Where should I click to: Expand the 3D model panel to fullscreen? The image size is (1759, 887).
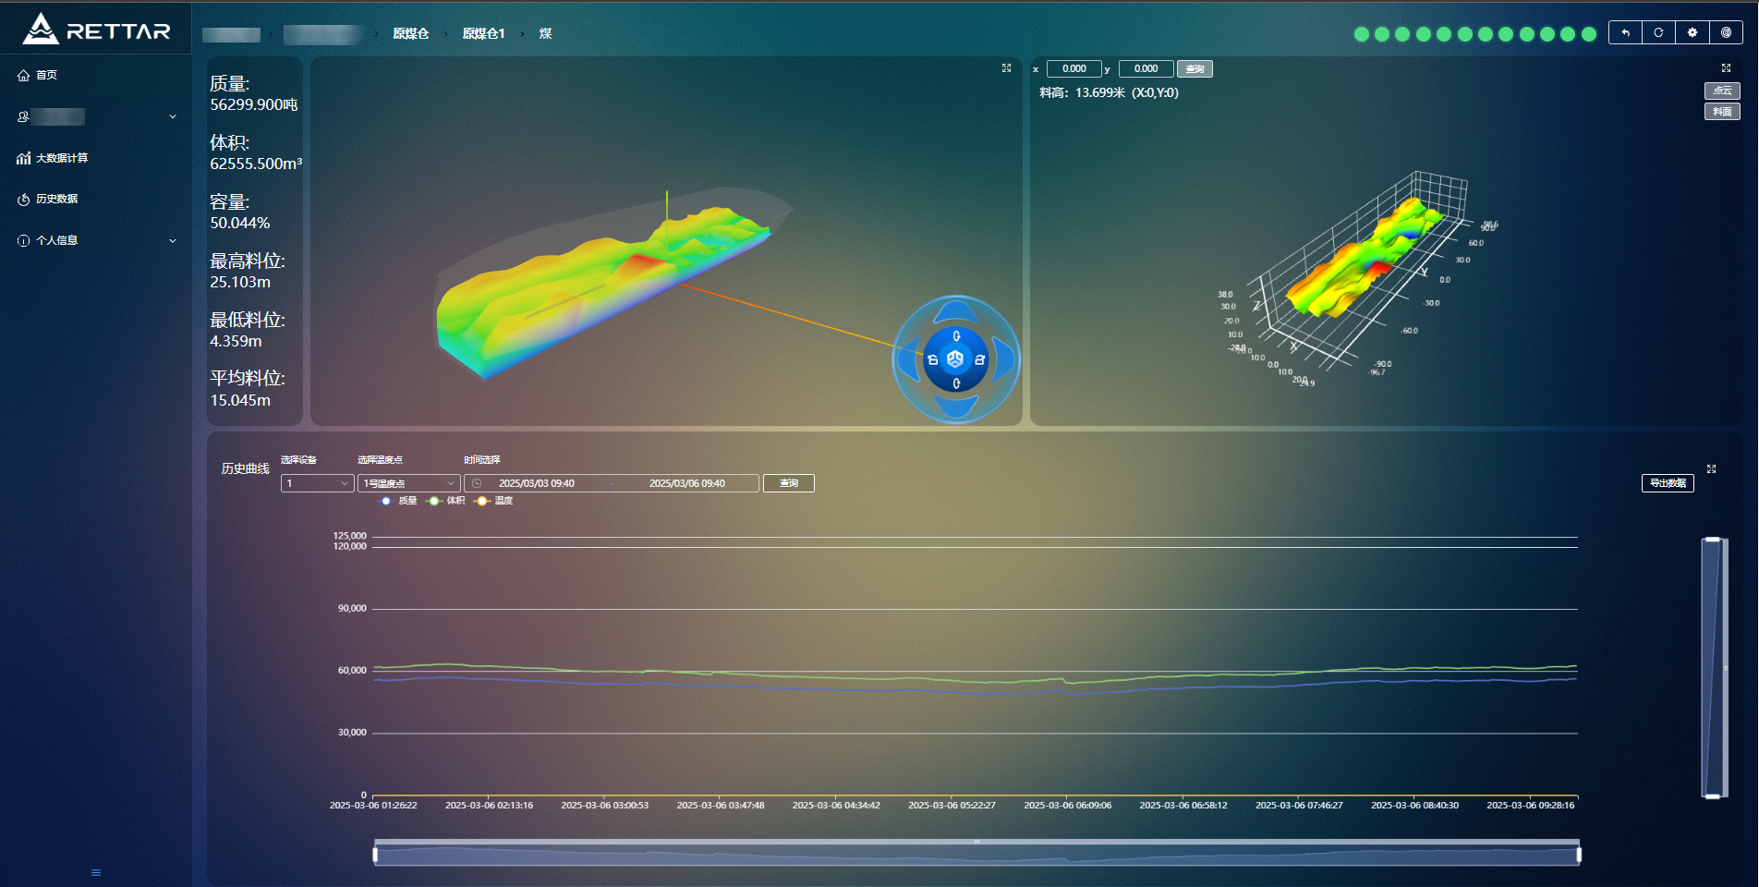coord(1006,68)
